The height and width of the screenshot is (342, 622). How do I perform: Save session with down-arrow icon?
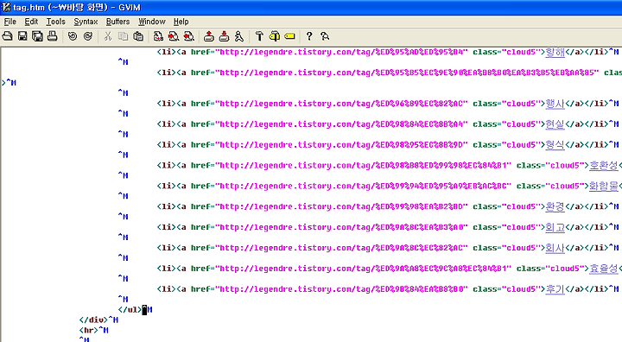(x=224, y=36)
